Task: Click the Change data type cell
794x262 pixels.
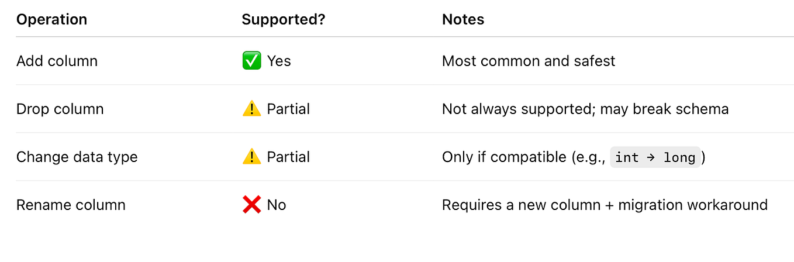Action: point(77,157)
